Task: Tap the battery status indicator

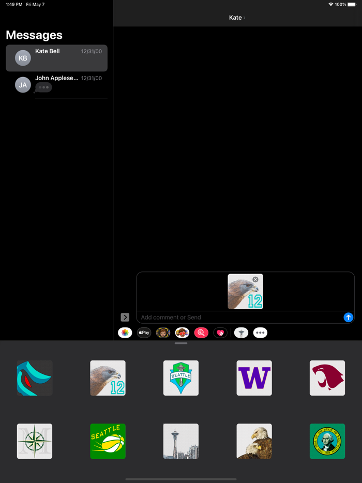Action: [x=352, y=4]
